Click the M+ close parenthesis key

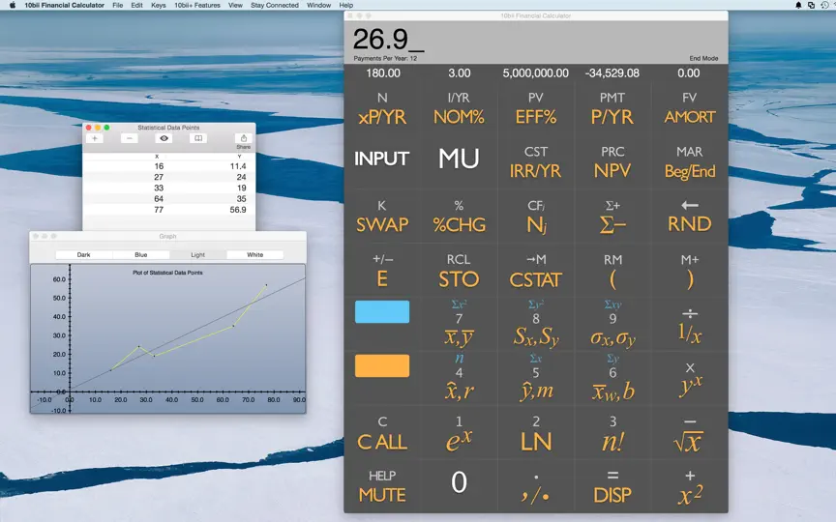pyautogui.click(x=689, y=271)
